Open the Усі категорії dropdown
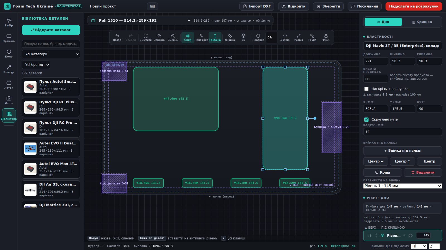446x250 pixels. point(51,54)
